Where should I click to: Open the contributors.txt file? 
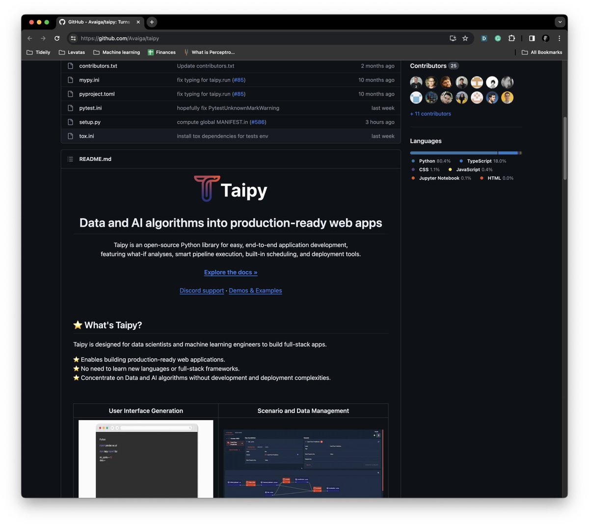pos(98,66)
